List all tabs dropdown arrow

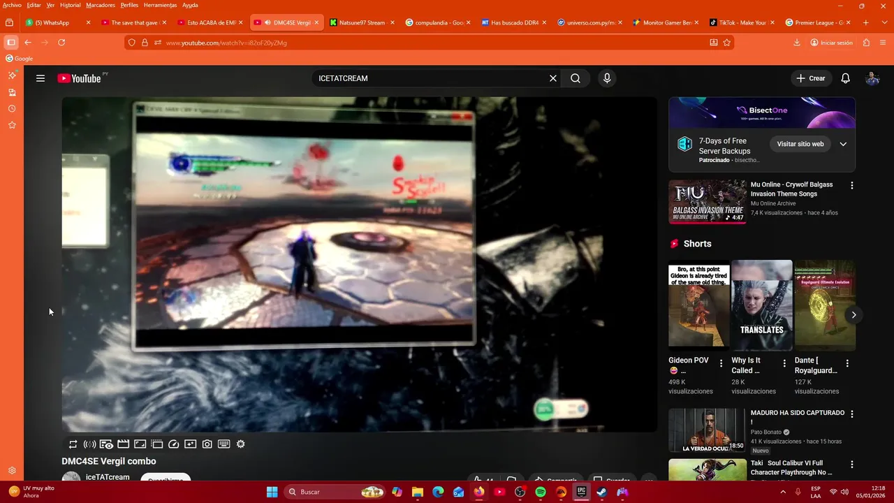click(x=884, y=22)
